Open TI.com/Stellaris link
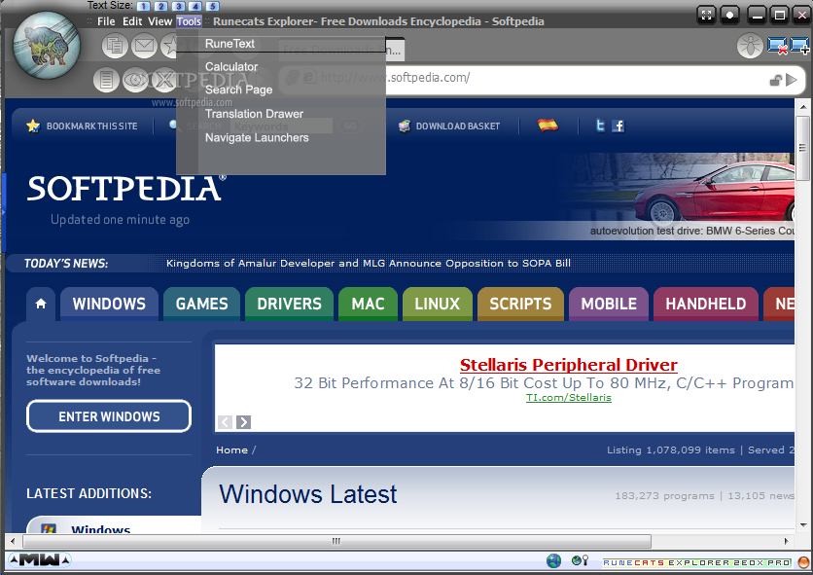This screenshot has width=813, height=575. point(568,398)
